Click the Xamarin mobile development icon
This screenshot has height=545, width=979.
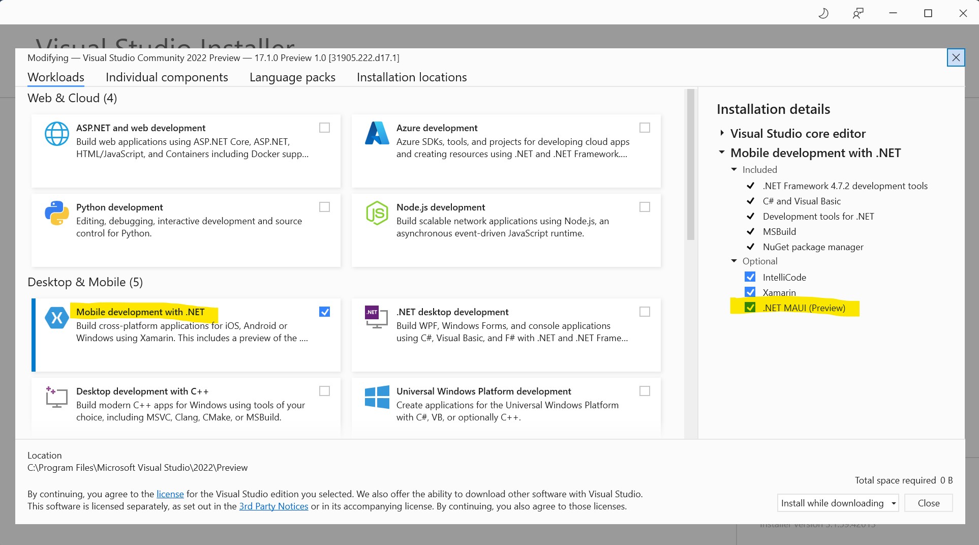[x=57, y=318]
